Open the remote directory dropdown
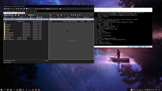This screenshot has width=162, height=91. click(x=53, y=15)
